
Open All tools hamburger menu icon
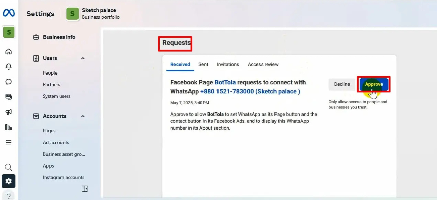pyautogui.click(x=9, y=142)
